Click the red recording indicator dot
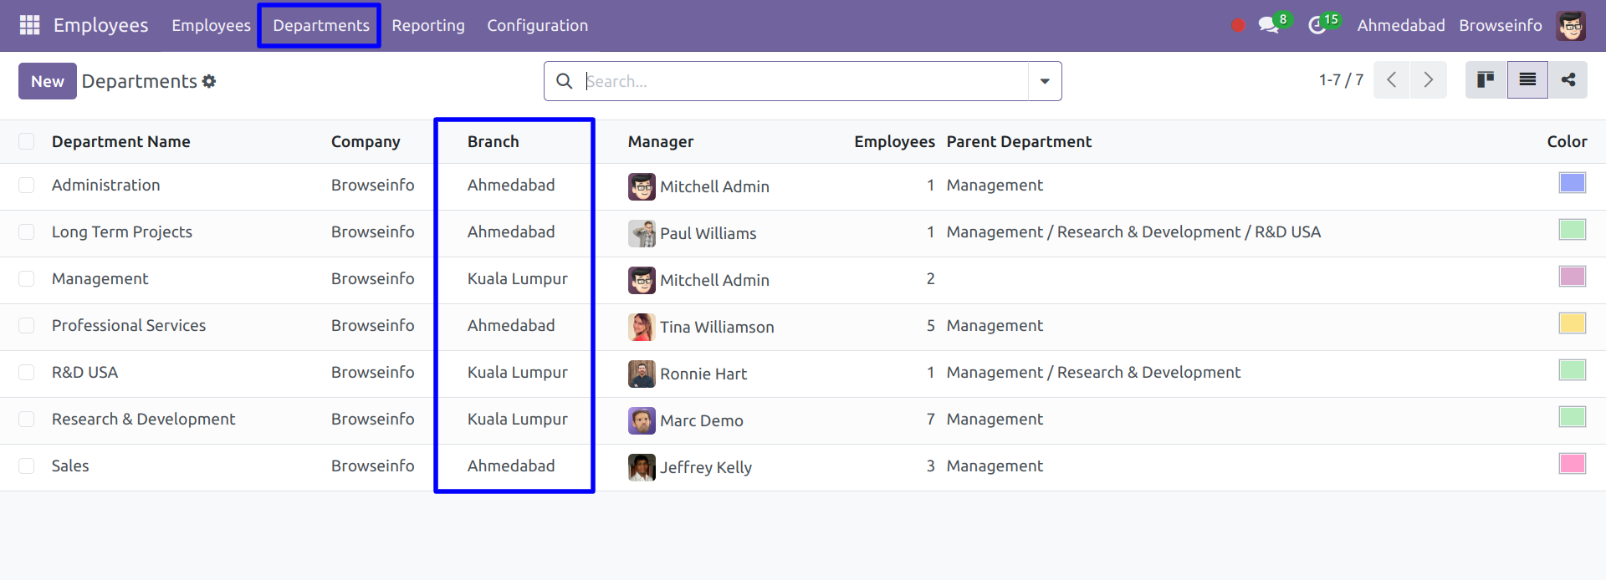This screenshot has width=1606, height=580. pyautogui.click(x=1238, y=25)
